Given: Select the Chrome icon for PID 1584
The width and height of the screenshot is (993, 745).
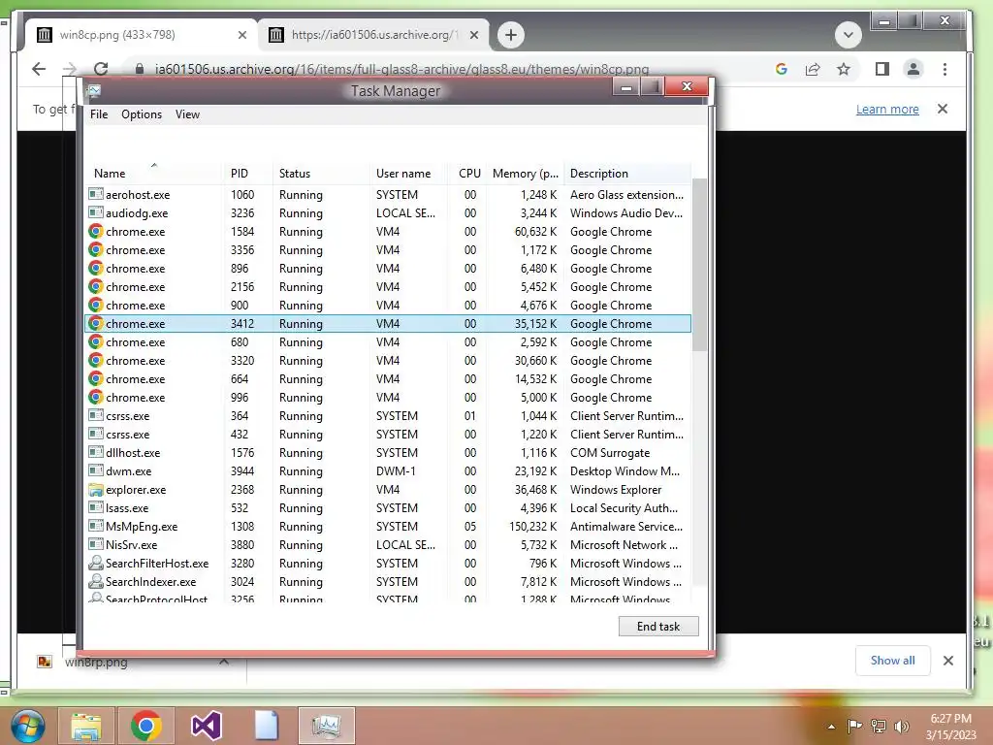Looking at the screenshot, I should [96, 231].
